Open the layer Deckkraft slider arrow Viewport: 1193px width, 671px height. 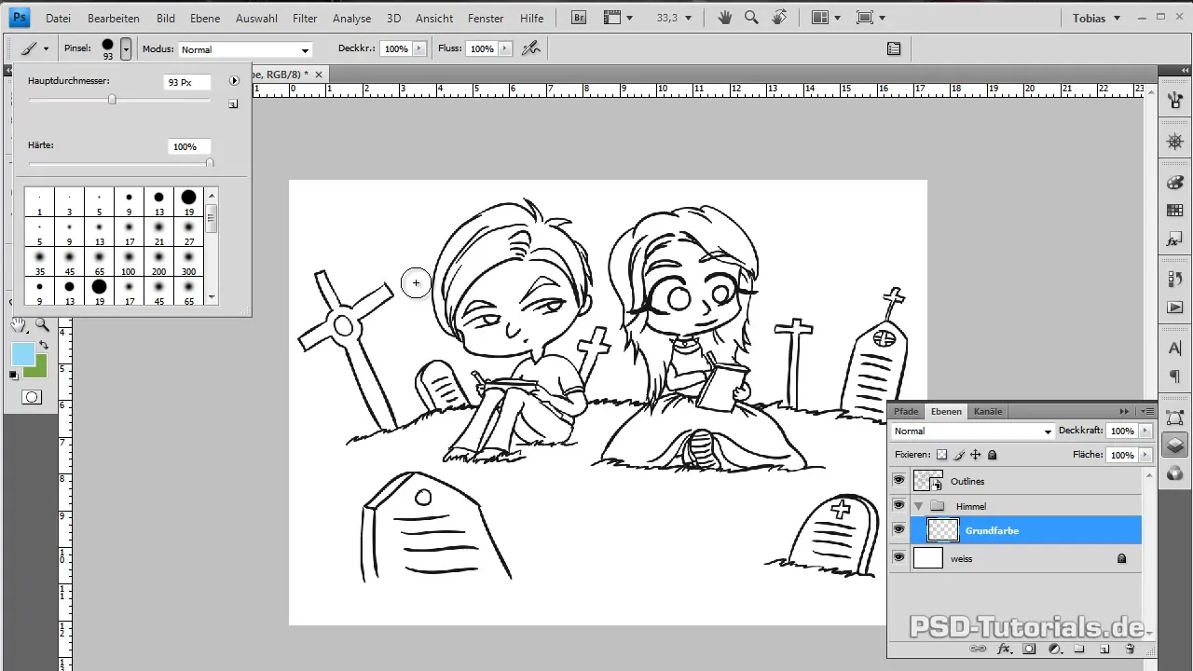pos(1145,431)
